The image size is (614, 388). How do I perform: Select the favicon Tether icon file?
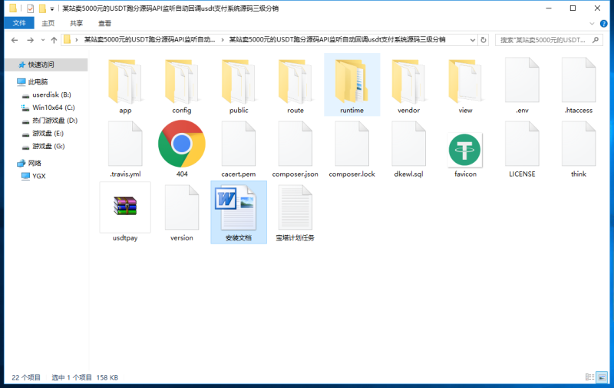tap(465, 153)
